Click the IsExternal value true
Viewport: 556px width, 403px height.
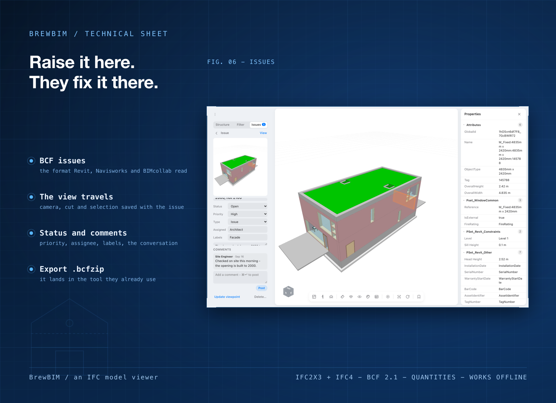[x=501, y=218]
